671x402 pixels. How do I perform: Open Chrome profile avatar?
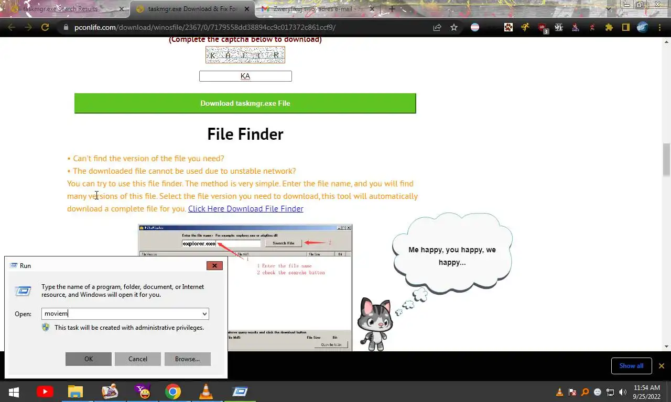[x=642, y=27]
